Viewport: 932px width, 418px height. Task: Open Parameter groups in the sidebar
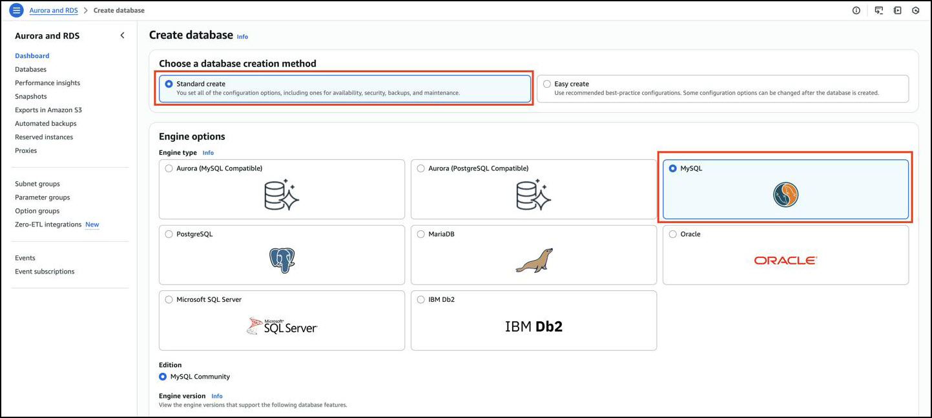[x=42, y=197]
